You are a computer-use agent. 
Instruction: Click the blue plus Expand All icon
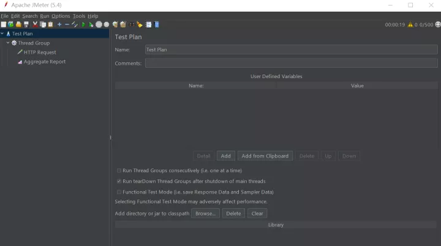[59, 24]
